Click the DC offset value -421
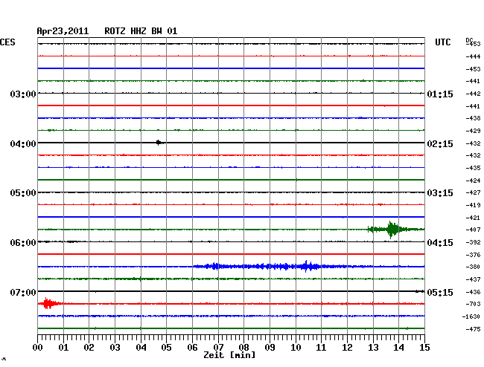Screen dimensions: 484x367 [473, 218]
